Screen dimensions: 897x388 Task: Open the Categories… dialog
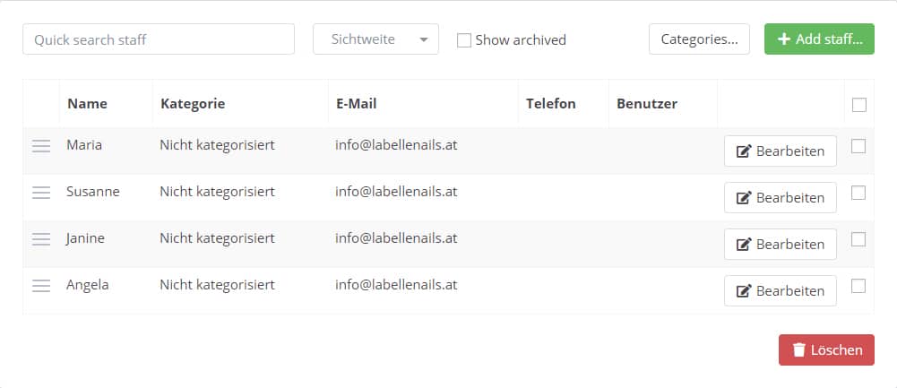699,39
